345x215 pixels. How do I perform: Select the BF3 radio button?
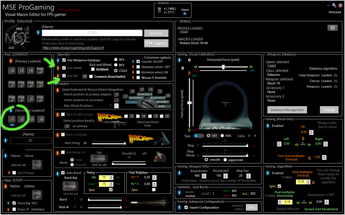116,65
